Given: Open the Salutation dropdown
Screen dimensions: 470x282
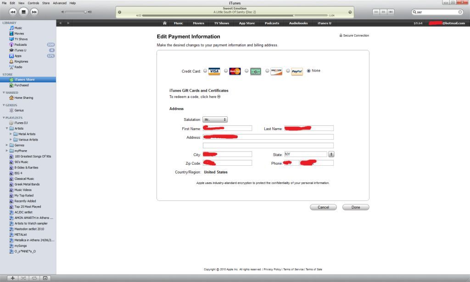Looking at the screenshot, I should 215,119.
